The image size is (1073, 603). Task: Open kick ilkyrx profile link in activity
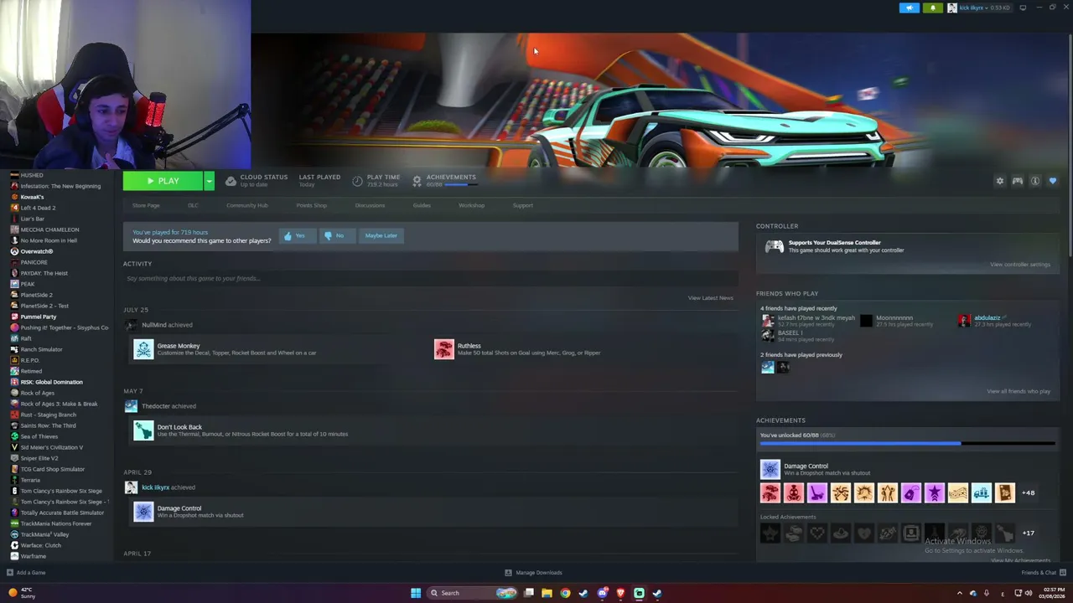coord(155,487)
